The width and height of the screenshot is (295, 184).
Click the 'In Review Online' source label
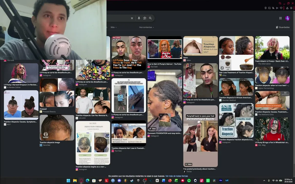click(x=14, y=87)
